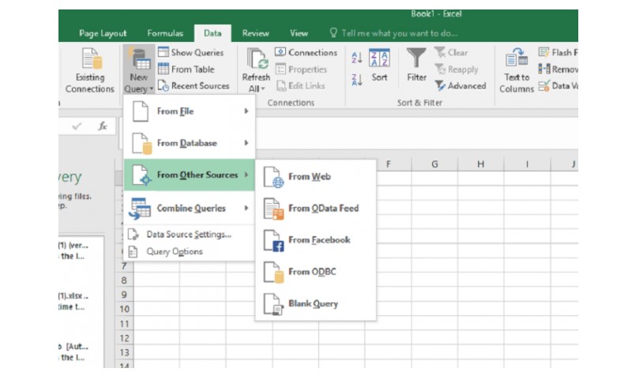Screen dimensions: 632x372
Task: Click the Properties icon
Action: pyautogui.click(x=280, y=69)
